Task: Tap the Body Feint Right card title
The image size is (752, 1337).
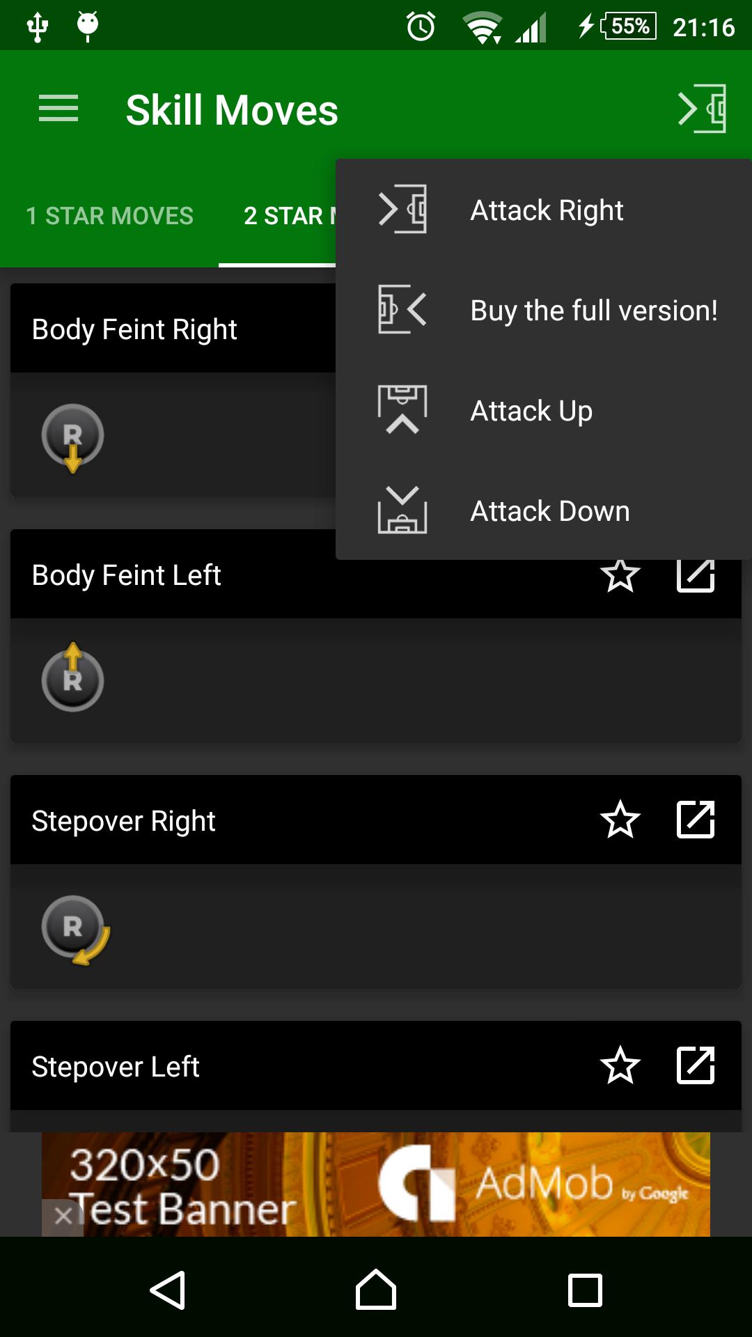Action: [x=135, y=329]
